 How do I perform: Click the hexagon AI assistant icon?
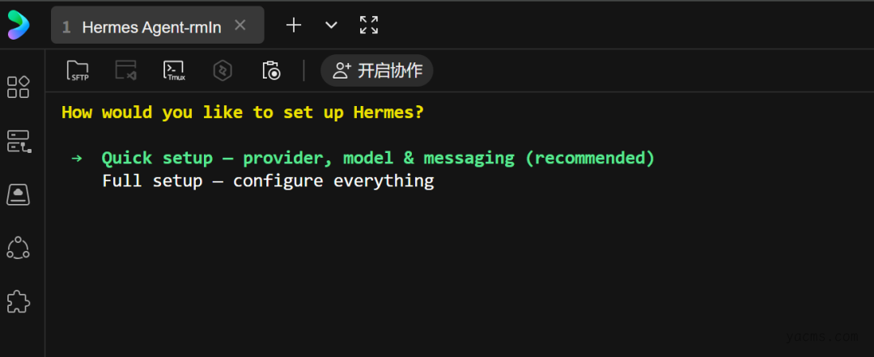(x=223, y=70)
